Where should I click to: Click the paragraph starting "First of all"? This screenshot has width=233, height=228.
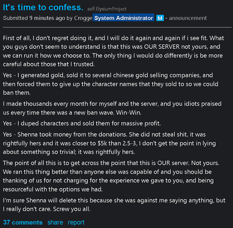click(113, 51)
